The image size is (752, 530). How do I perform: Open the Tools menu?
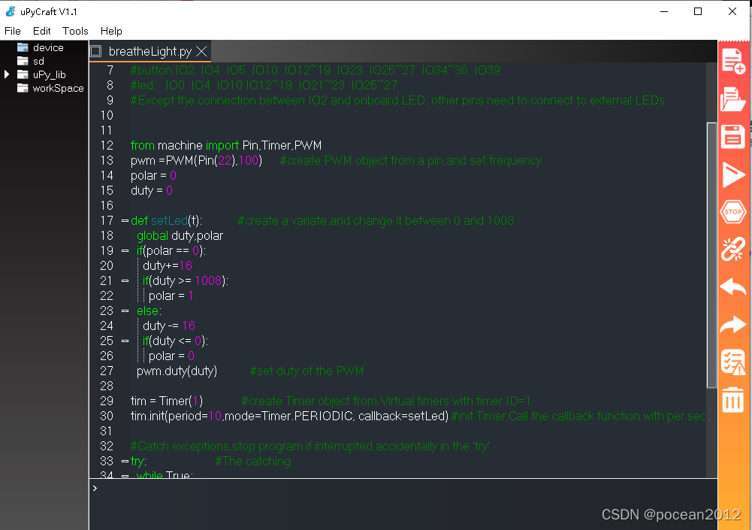75,32
